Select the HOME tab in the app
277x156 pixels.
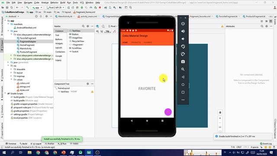point(125,42)
